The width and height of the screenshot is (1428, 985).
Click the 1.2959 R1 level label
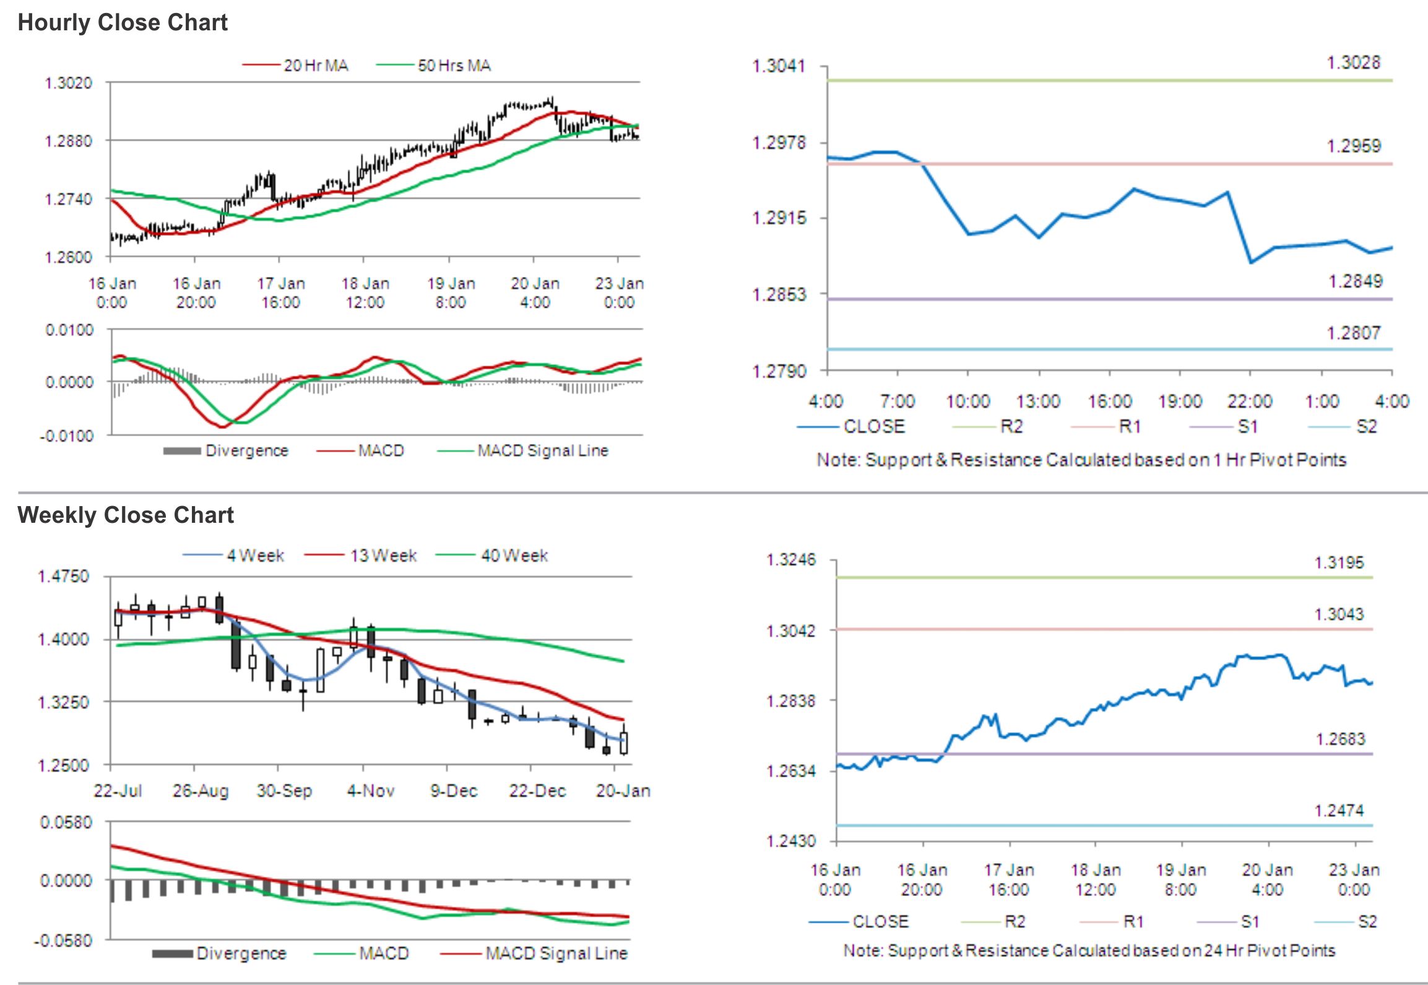click(1353, 146)
